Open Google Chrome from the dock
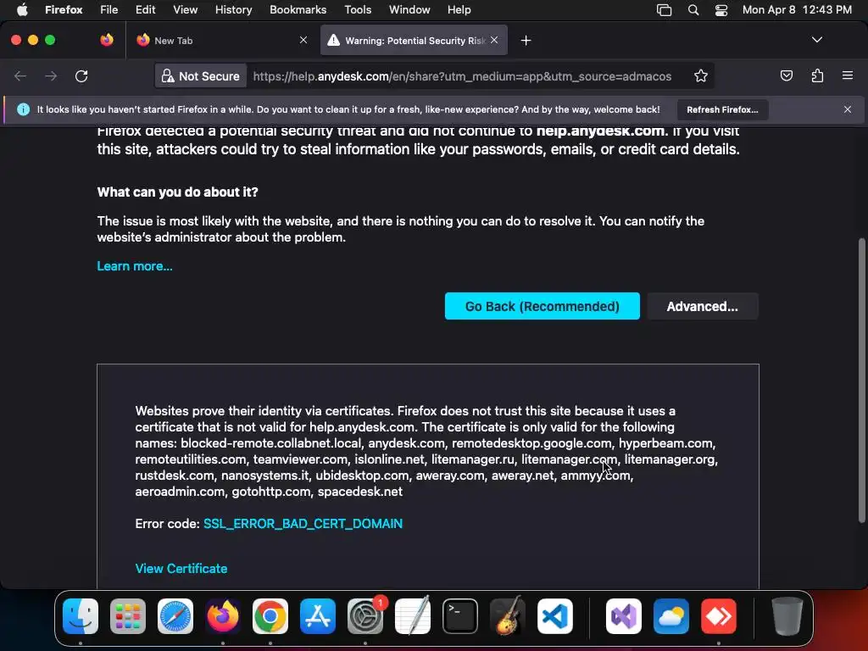Image resolution: width=868 pixels, height=651 pixels. coord(270,616)
